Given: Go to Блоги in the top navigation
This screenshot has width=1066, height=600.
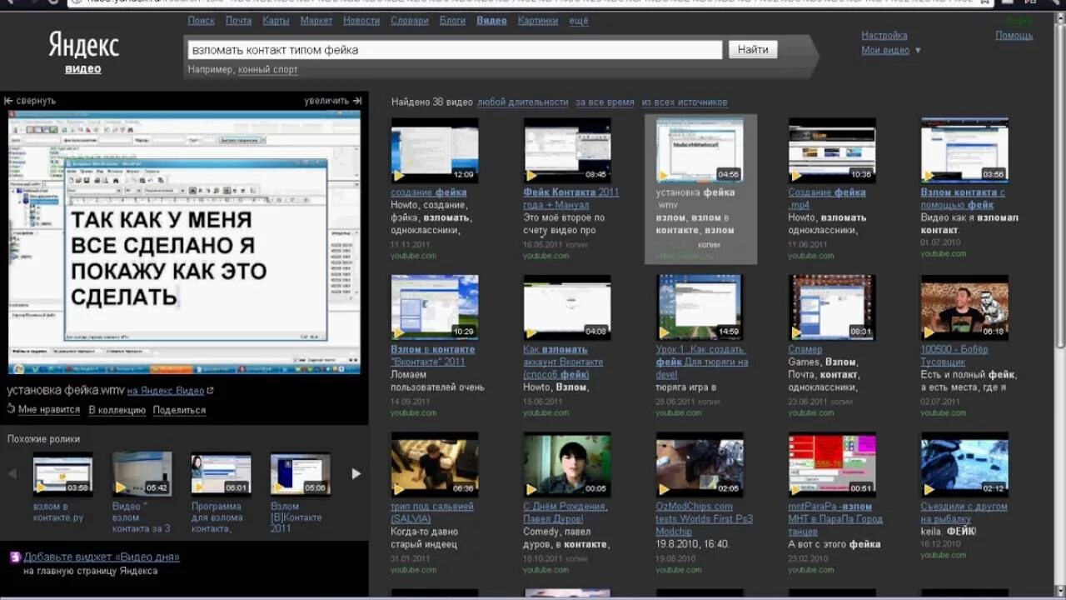Looking at the screenshot, I should point(452,21).
